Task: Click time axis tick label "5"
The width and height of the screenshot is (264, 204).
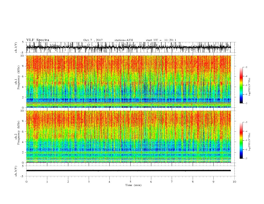Action: [130, 182]
